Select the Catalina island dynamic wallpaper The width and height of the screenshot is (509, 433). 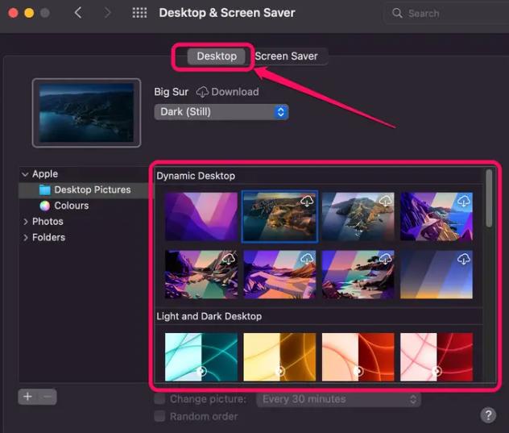358,216
